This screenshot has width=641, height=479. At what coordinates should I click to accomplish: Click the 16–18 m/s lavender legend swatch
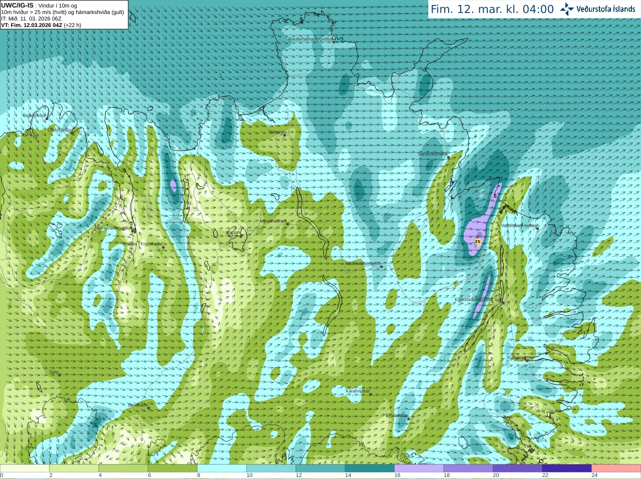click(x=419, y=468)
